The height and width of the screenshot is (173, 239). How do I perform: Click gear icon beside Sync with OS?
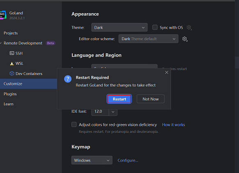pos(189,27)
